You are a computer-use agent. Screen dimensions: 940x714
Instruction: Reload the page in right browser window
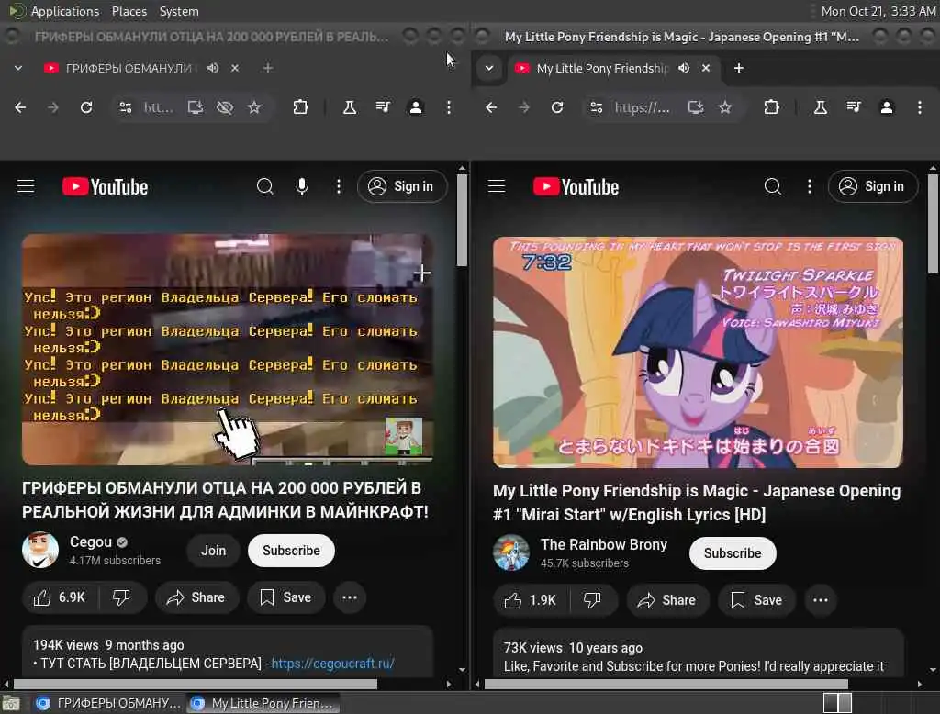point(557,107)
